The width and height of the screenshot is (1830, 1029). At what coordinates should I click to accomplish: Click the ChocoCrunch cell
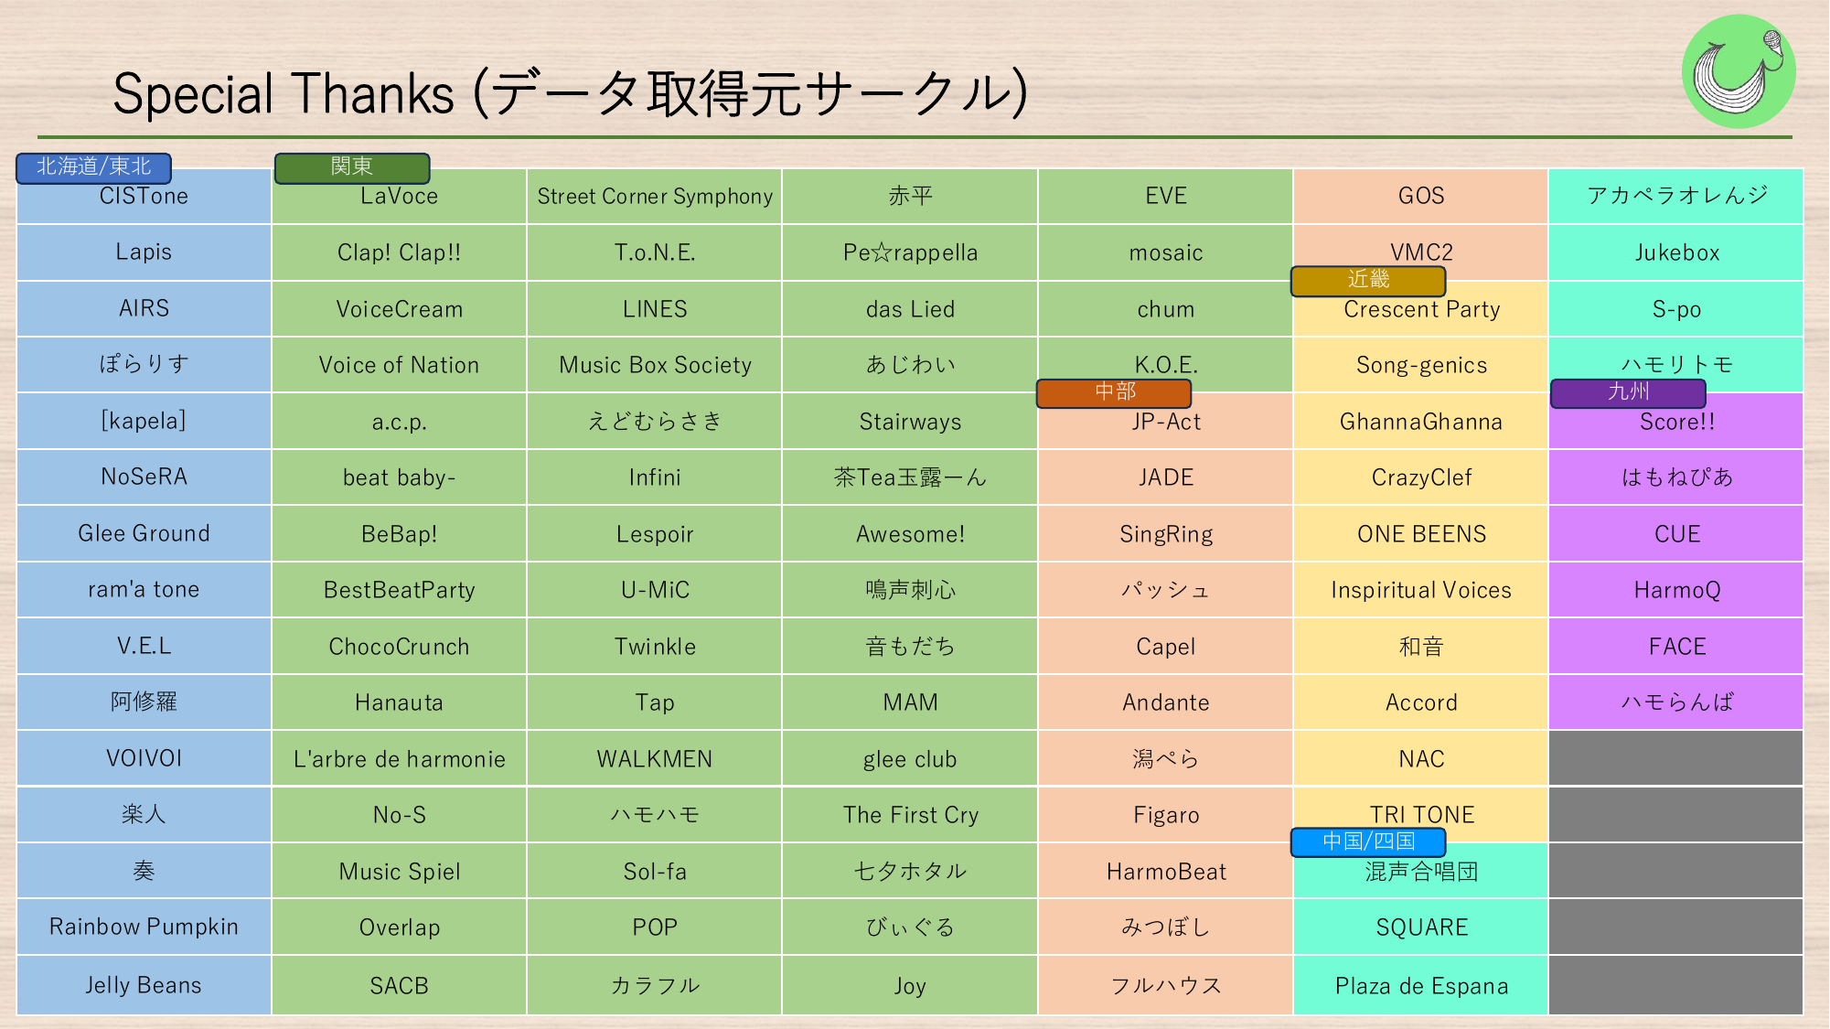tap(399, 646)
